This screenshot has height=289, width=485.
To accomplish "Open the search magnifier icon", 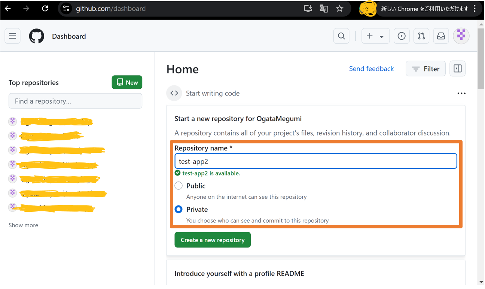I will coord(341,36).
